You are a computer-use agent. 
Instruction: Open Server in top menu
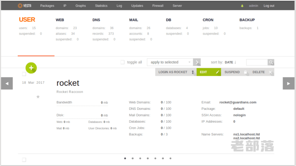click(x=177, y=6)
